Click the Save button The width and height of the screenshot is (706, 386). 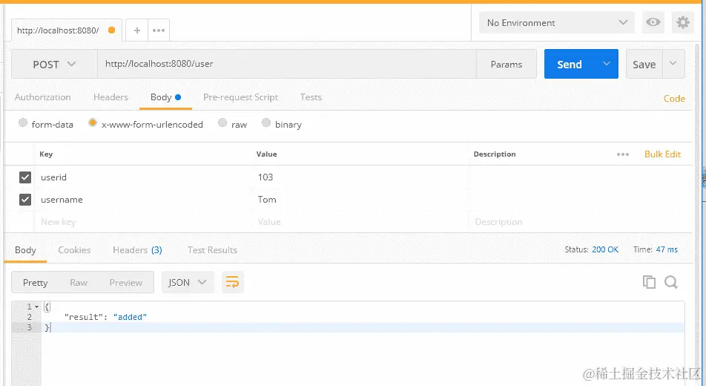point(644,64)
